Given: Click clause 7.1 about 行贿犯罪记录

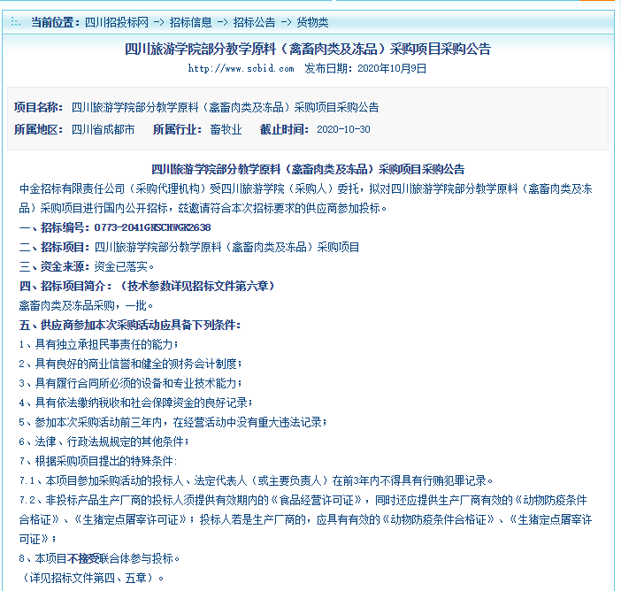Looking at the screenshot, I should click(257, 481).
